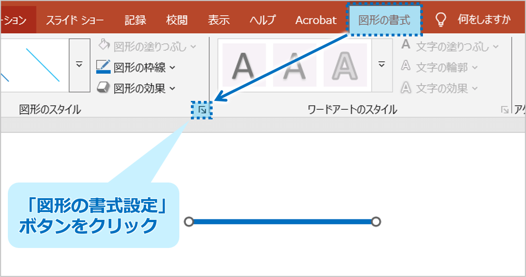
Task: Open the スライド ショー tab
Action: [74, 20]
